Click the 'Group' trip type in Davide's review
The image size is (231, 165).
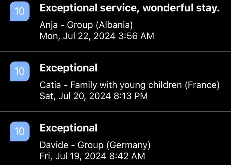click(91, 145)
